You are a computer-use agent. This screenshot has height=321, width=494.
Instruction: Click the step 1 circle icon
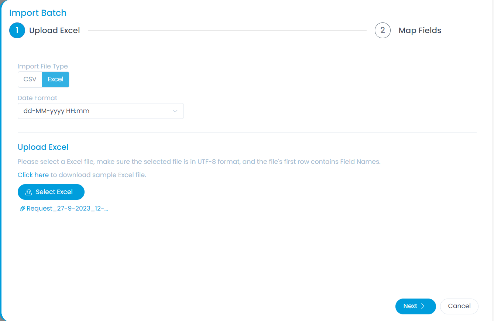tap(17, 31)
